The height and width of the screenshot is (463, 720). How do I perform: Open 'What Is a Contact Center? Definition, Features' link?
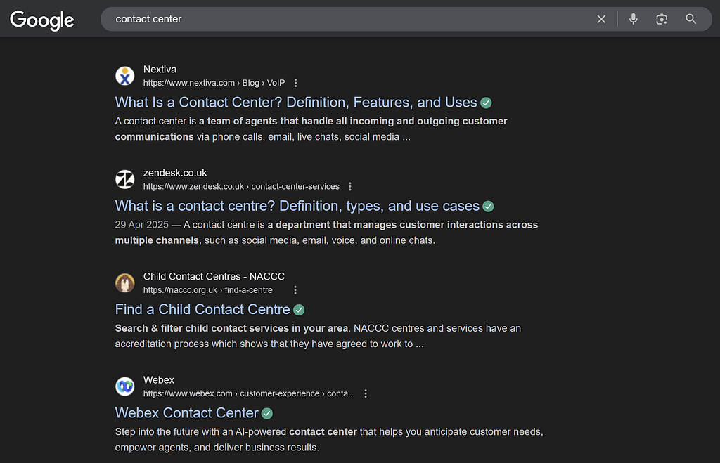click(x=296, y=103)
